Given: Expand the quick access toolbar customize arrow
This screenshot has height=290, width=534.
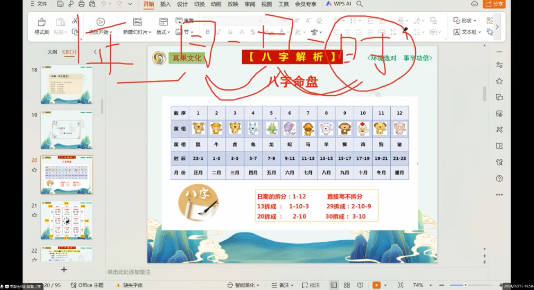Looking at the screenshot, I should coord(130,4).
